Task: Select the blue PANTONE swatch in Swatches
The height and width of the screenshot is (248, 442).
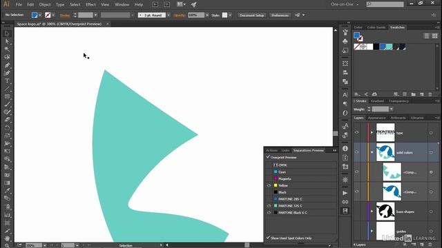Action: [383, 47]
